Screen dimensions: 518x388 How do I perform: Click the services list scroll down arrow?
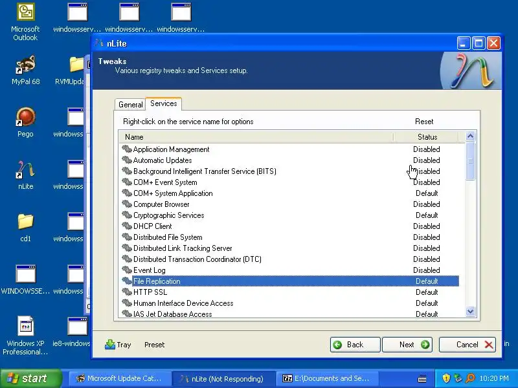[470, 311]
